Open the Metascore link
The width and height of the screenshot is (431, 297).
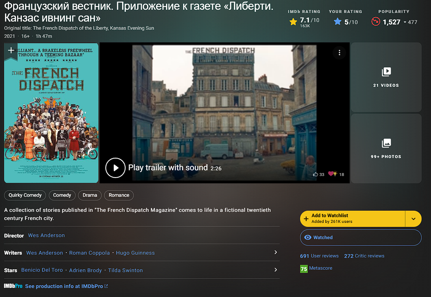click(320, 268)
